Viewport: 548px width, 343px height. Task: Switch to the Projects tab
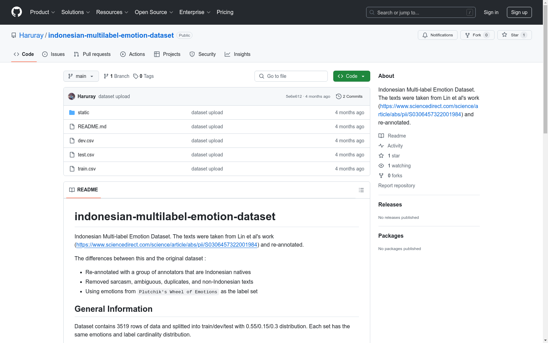[167, 54]
